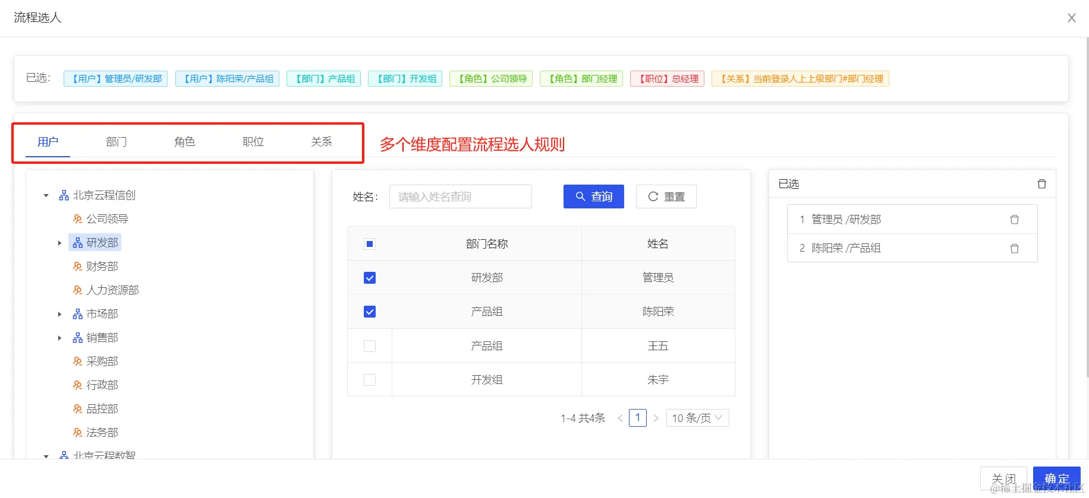
Task: Go to the previous page arrow
Action: point(620,418)
